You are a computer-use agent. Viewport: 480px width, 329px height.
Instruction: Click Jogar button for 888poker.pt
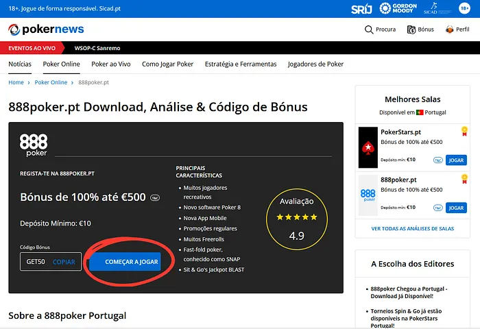456,208
